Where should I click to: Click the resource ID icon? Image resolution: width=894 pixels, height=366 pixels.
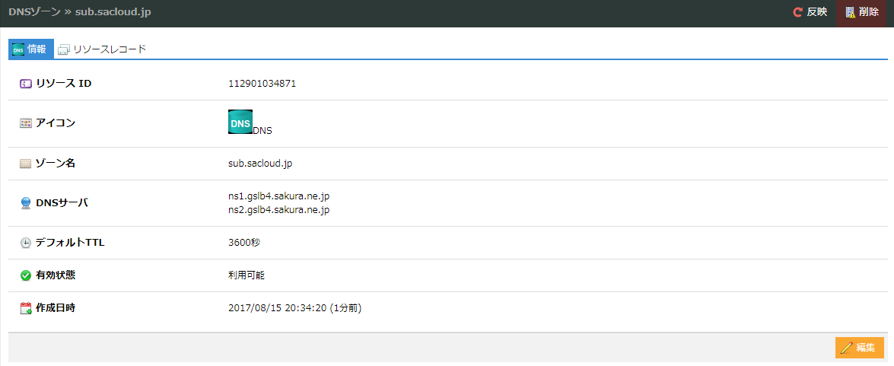tap(25, 84)
